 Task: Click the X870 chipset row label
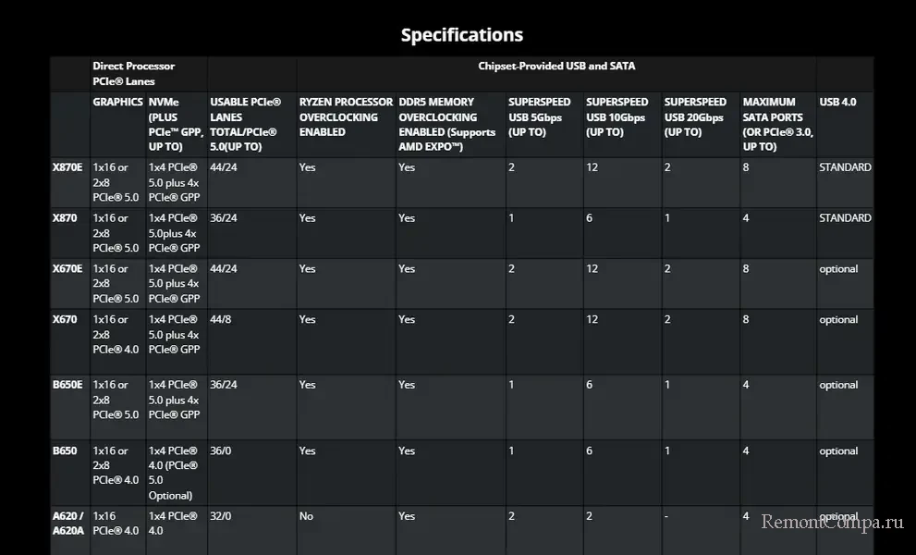coord(65,218)
